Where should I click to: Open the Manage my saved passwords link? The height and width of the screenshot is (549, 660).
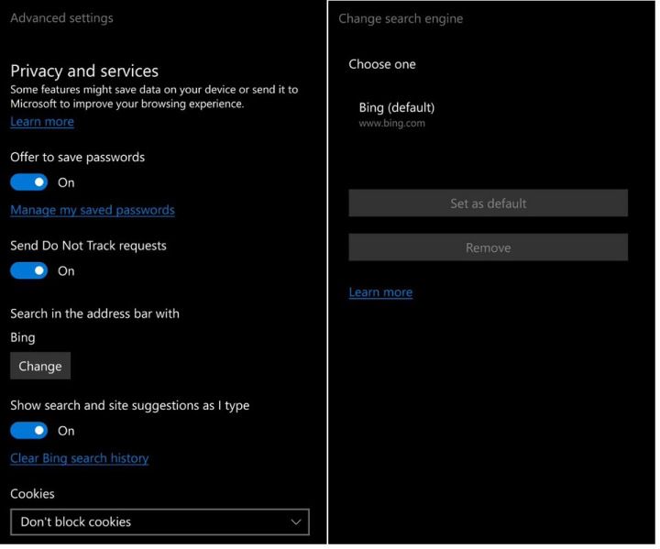click(x=92, y=210)
